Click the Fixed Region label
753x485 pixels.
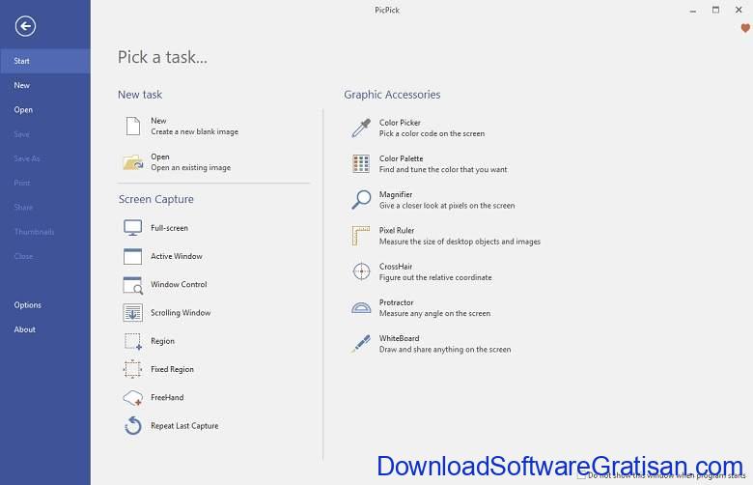172,370
